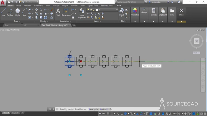Click the Plot print icon

click(23, 2)
